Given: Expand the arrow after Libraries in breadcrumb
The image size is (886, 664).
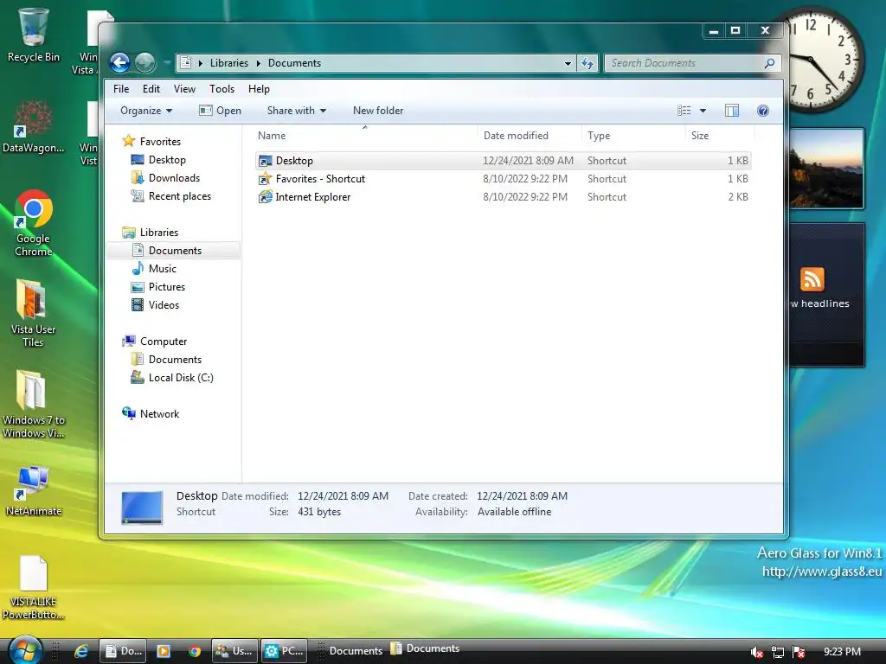Looking at the screenshot, I should point(258,63).
